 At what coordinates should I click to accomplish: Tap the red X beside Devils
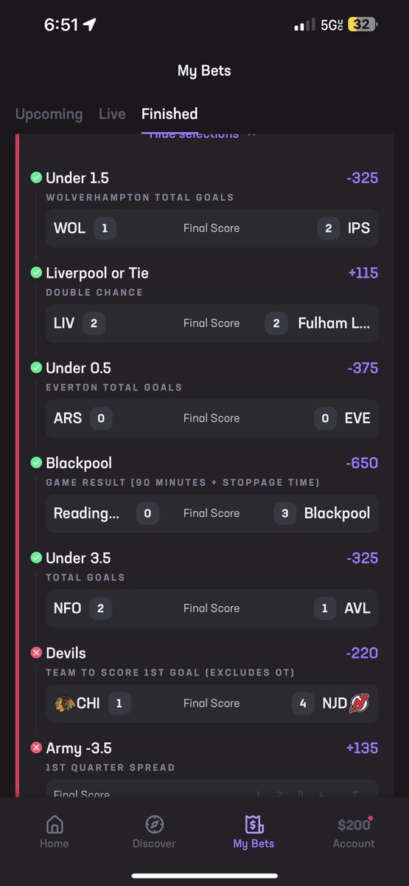tap(36, 653)
